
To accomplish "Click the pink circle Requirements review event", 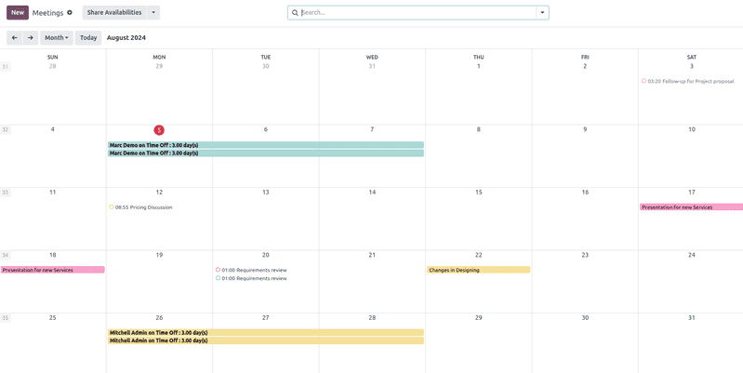I will (251, 270).
